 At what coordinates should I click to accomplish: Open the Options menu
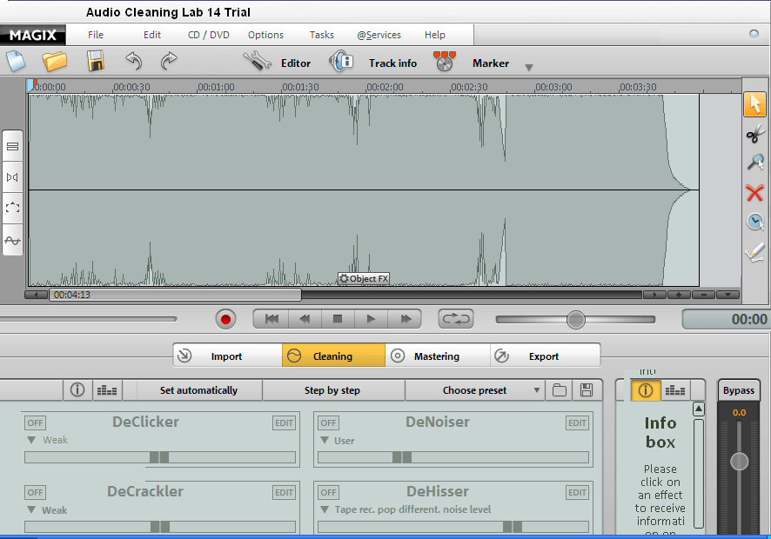click(x=265, y=35)
